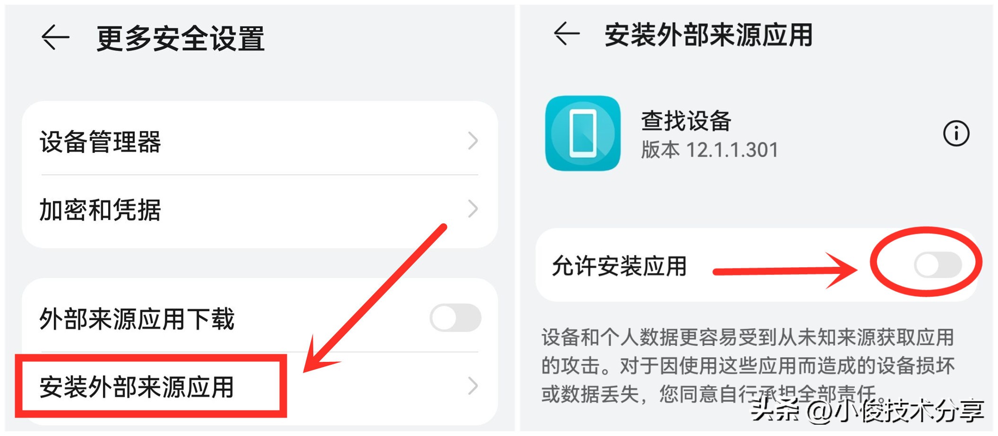The image size is (998, 436).
Task: Tap warning text about unknown sources
Action: (x=748, y=366)
